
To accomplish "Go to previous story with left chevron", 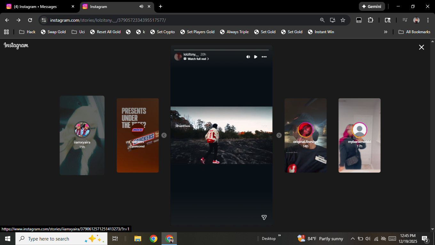I will (164, 135).
